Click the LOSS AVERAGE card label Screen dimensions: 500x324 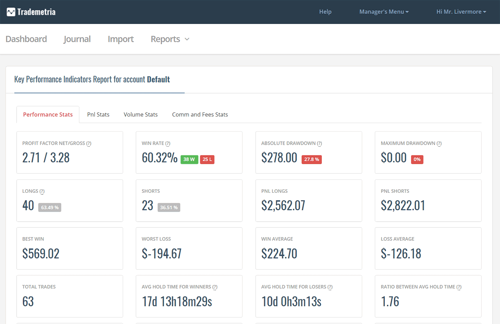(398, 239)
